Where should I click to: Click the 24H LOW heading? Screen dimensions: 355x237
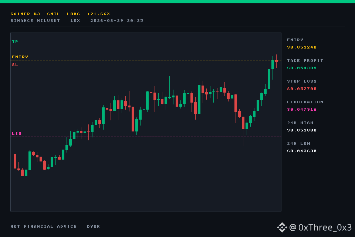coord(299,144)
